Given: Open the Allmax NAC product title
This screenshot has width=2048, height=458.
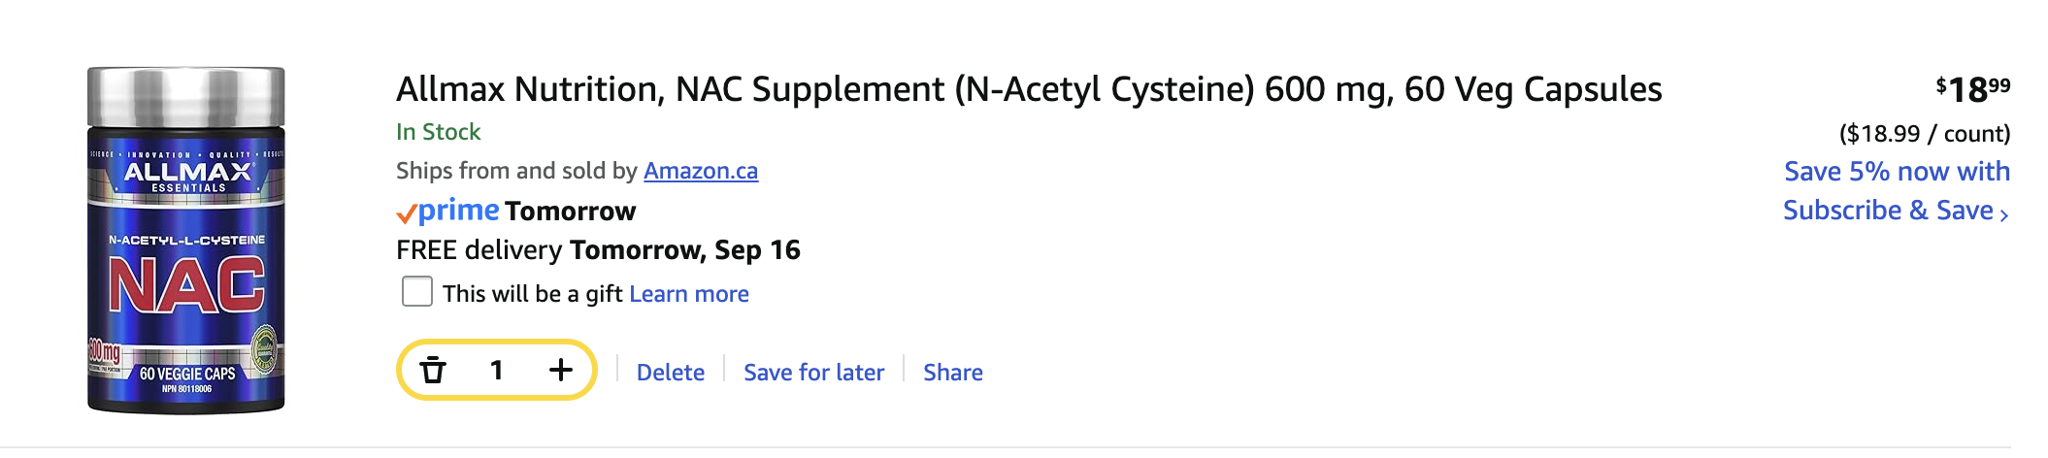Looking at the screenshot, I should point(1029,89).
